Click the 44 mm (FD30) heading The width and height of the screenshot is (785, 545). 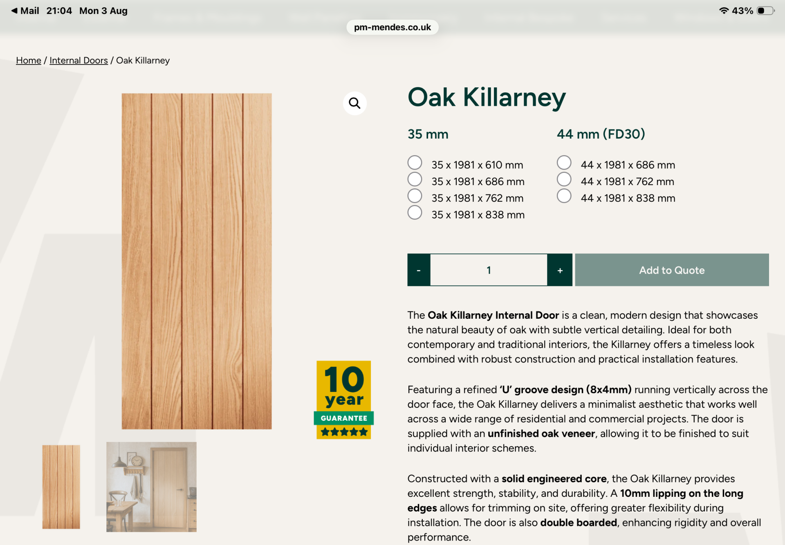601,134
